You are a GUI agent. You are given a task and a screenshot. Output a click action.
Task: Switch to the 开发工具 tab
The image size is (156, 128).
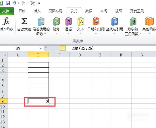[x=137, y=11]
